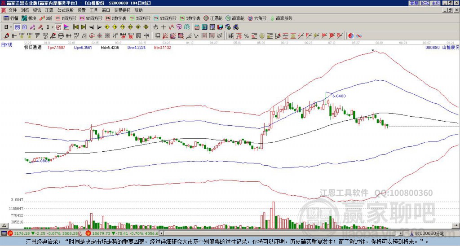Click the 客服 link in title bar
Viewport: 460px width, 246px height.
414,3
